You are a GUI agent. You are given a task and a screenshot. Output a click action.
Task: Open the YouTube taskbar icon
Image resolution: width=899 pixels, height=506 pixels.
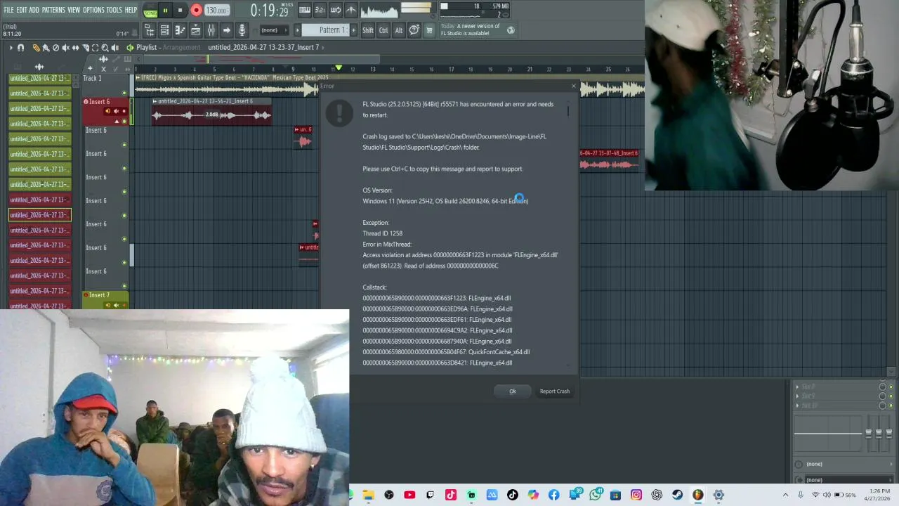(410, 495)
